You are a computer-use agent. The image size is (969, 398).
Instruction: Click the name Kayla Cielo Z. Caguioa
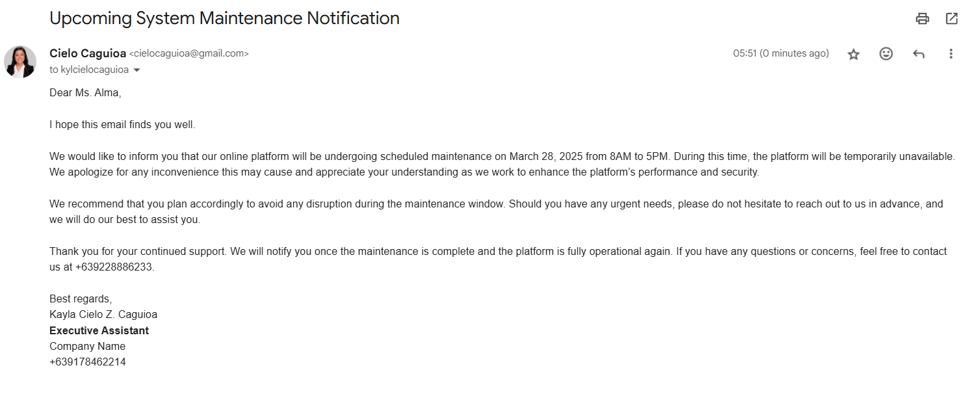103,315
